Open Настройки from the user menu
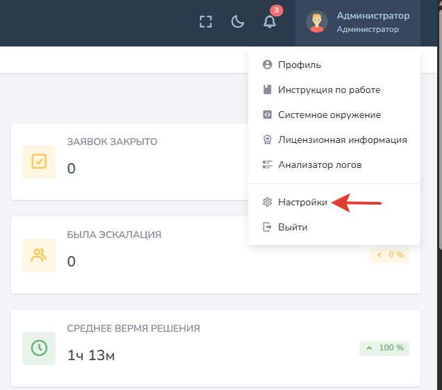The height and width of the screenshot is (390, 442). (x=302, y=202)
